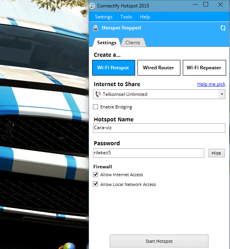The image size is (230, 249).
Task: Click the Hotspot Name field Cara-viz
Action: click(159, 128)
